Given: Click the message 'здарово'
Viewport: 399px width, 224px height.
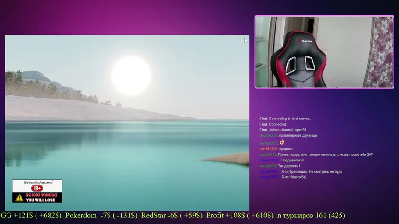Looking at the screenshot, I should click(x=286, y=149).
